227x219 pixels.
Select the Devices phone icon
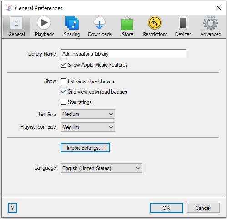point(183,23)
